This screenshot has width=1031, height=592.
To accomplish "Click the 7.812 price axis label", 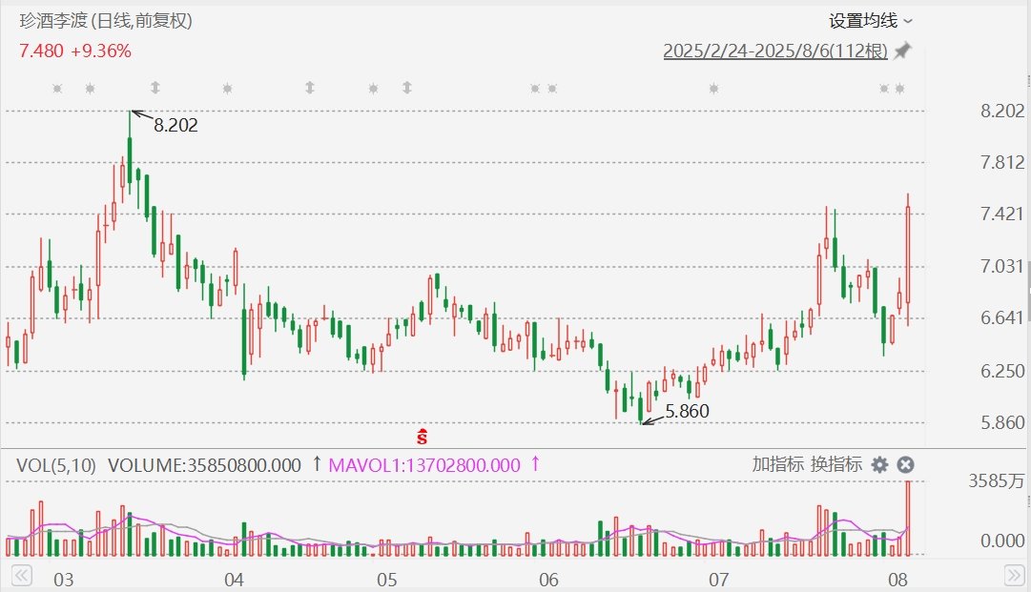I will [1002, 162].
